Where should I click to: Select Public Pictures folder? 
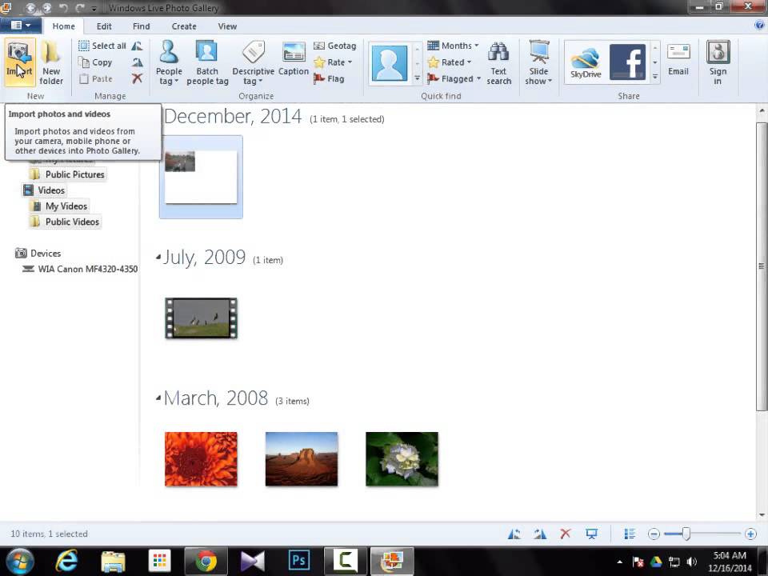(x=68, y=174)
